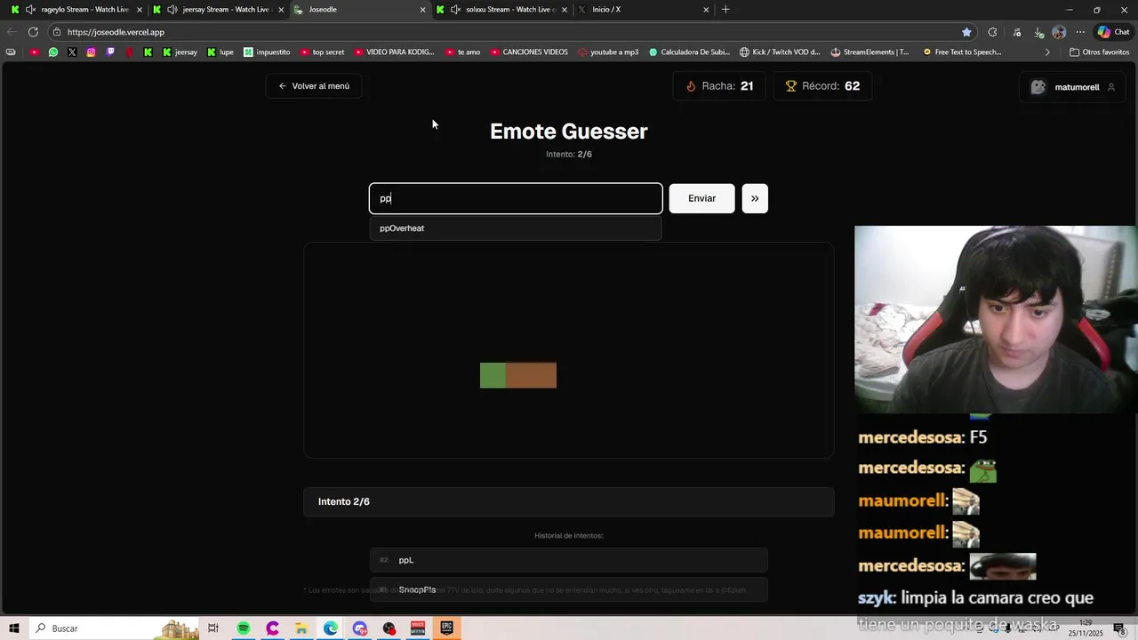Select the ppOverheat suggestion

click(516, 228)
